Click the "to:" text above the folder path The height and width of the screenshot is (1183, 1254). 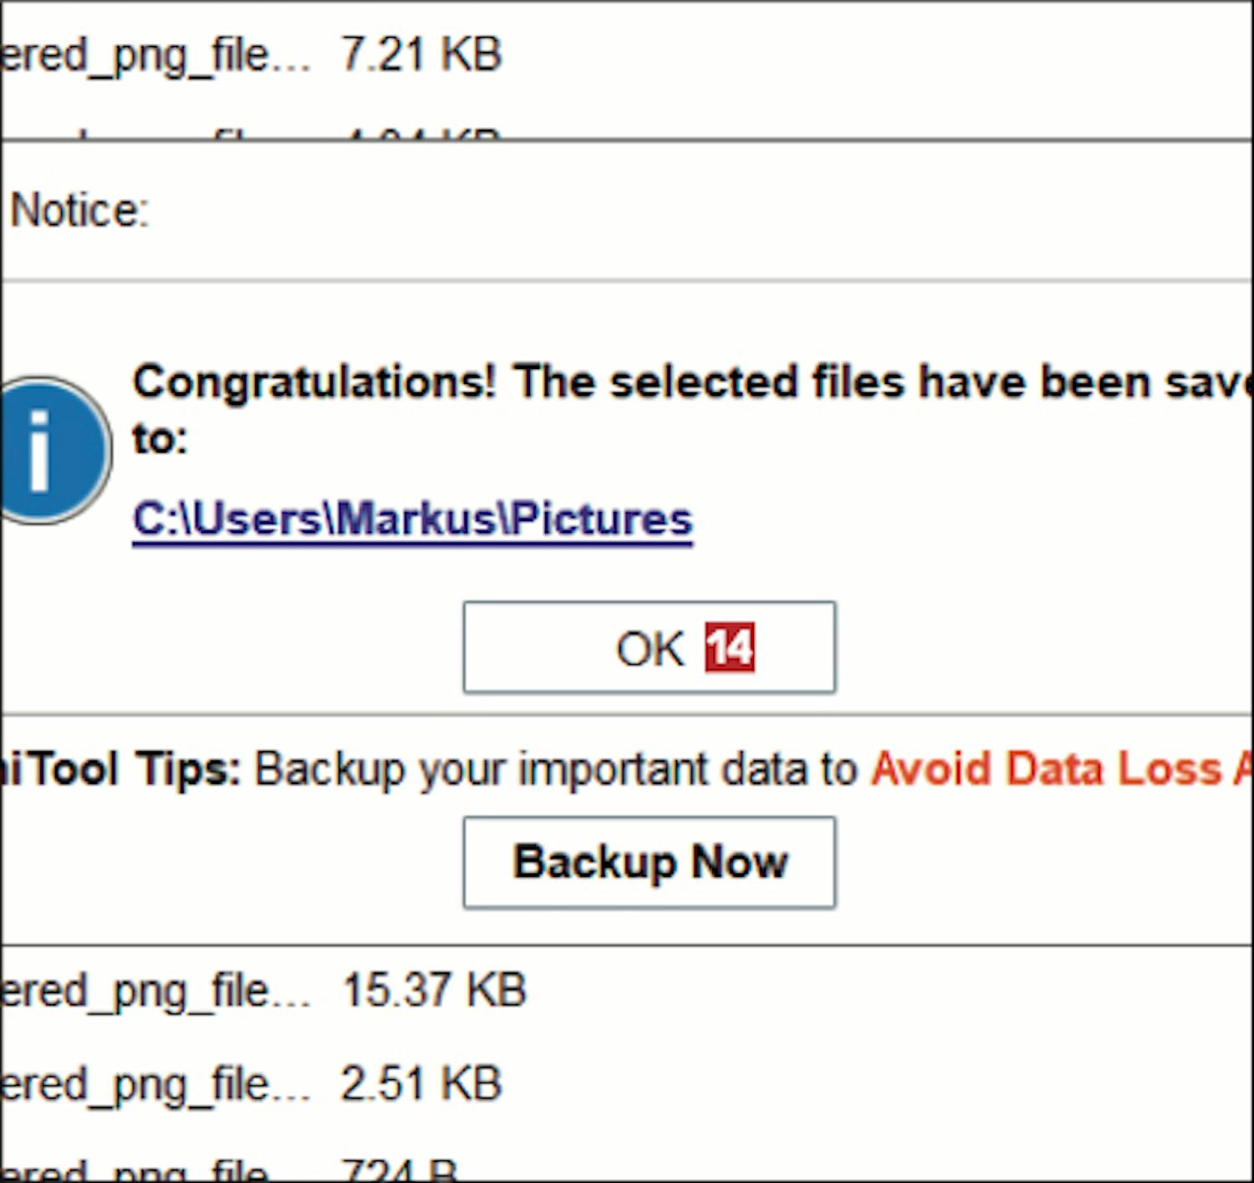tap(160, 438)
